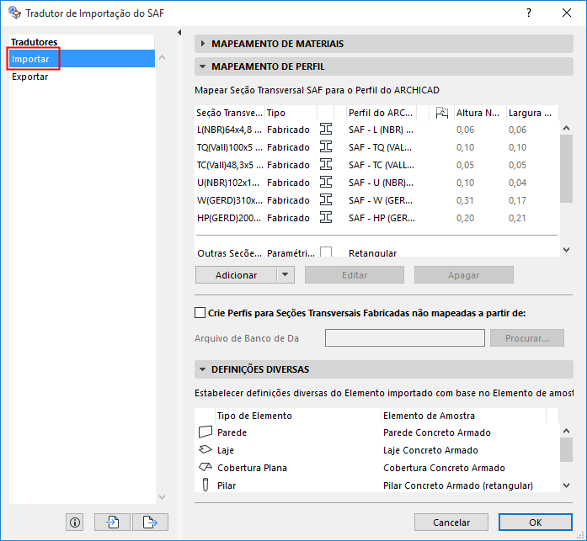Image resolution: width=587 pixels, height=541 pixels.
Task: Click the Altura Nominal column header
Action: point(479,113)
